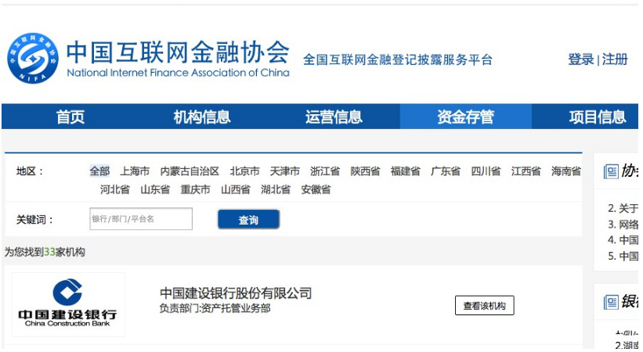Click the NIFA circular logo
This screenshot has width=643, height=352.
click(x=33, y=58)
